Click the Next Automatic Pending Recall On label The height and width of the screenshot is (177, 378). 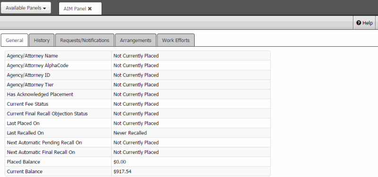pyautogui.click(x=44, y=143)
